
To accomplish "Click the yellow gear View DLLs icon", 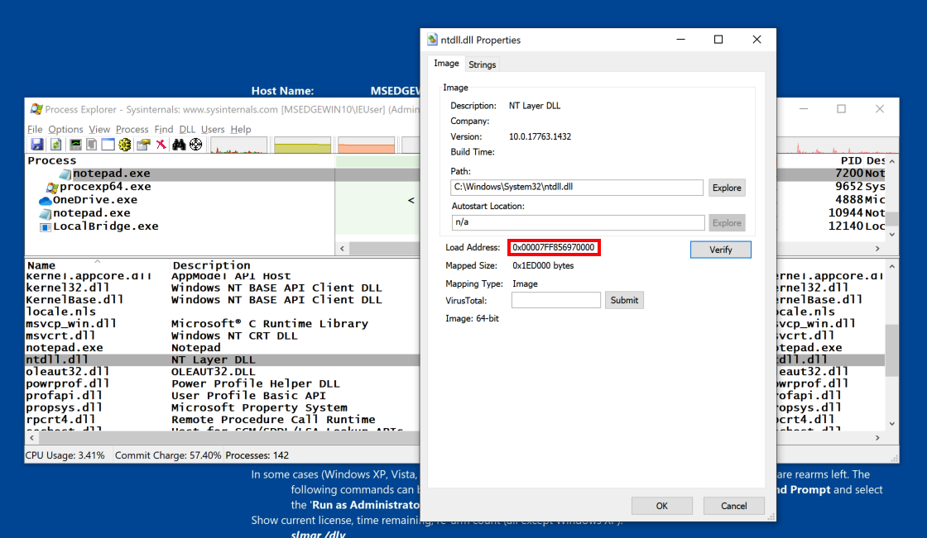I will point(125,144).
